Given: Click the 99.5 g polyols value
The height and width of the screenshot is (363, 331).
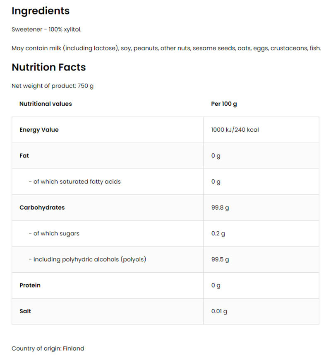Looking at the screenshot, I should [220, 259].
